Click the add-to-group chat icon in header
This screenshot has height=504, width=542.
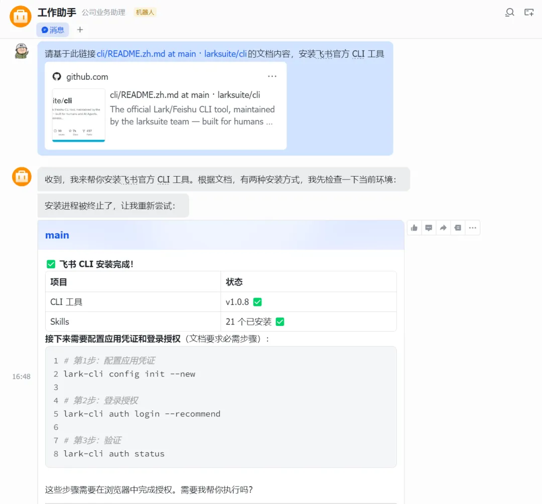pos(529,13)
